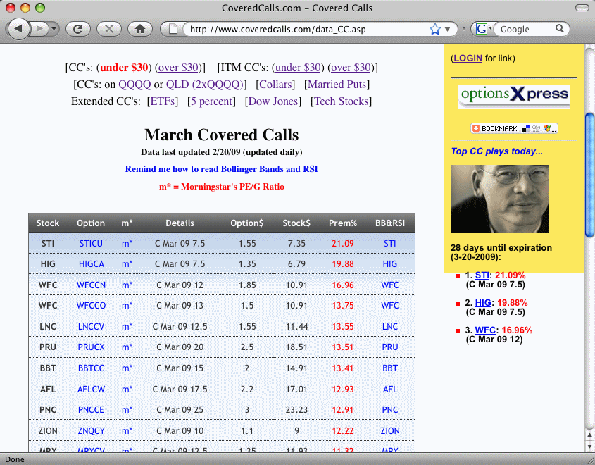This screenshot has height=465, width=595.
Task: Click sidebar top play 2 HIG link
Action: pos(483,302)
